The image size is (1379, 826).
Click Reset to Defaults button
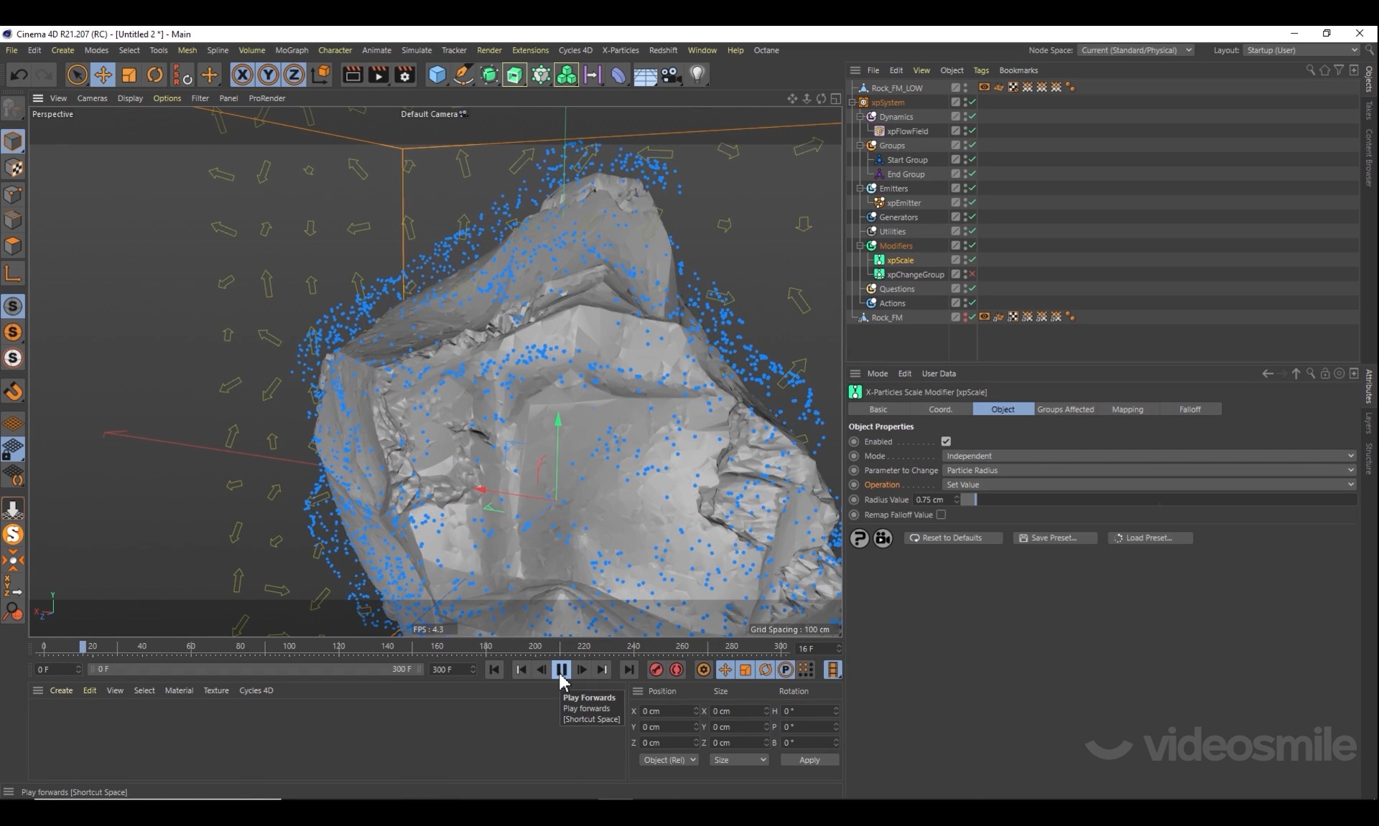click(x=952, y=538)
